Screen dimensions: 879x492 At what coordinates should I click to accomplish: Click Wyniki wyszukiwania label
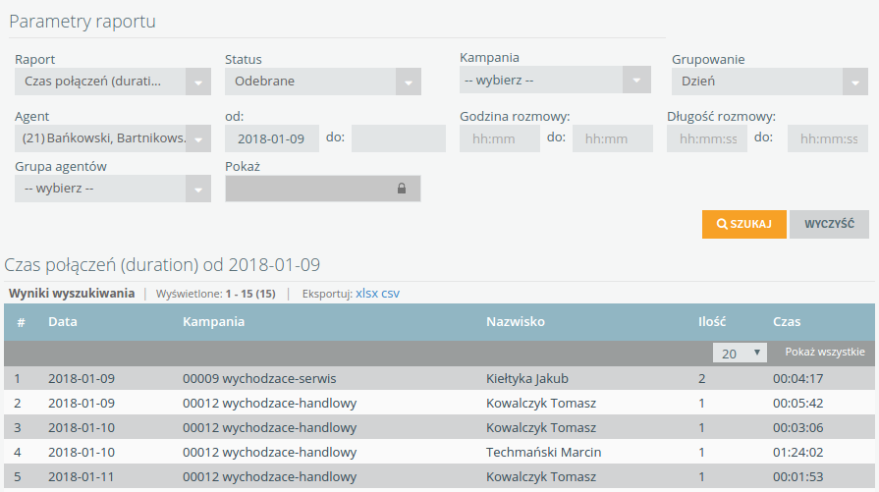72,294
